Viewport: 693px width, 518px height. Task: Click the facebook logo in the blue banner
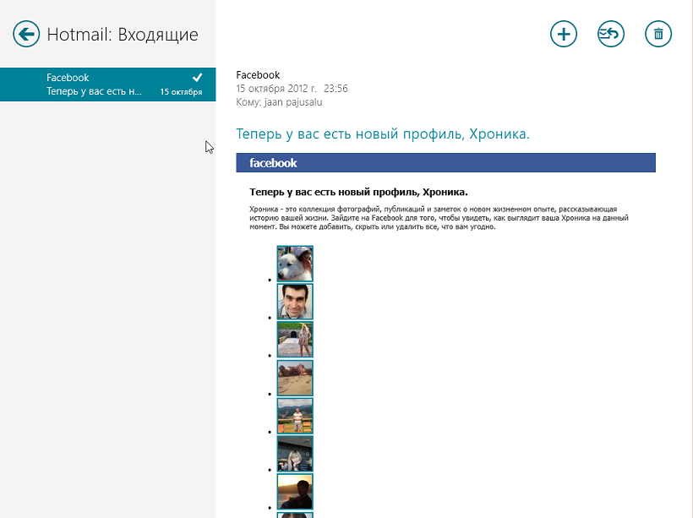(x=273, y=163)
